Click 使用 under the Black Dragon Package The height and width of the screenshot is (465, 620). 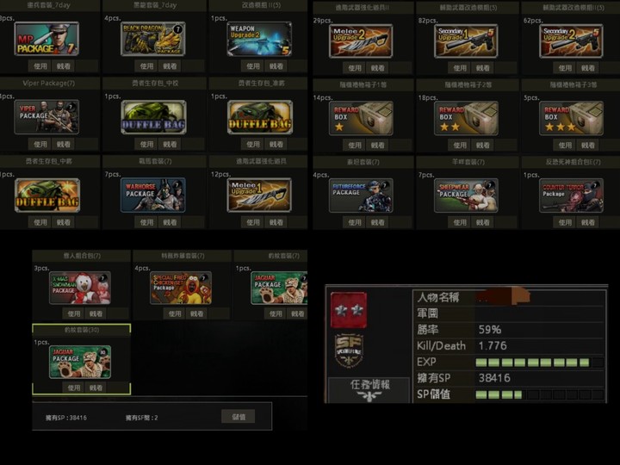(146, 66)
